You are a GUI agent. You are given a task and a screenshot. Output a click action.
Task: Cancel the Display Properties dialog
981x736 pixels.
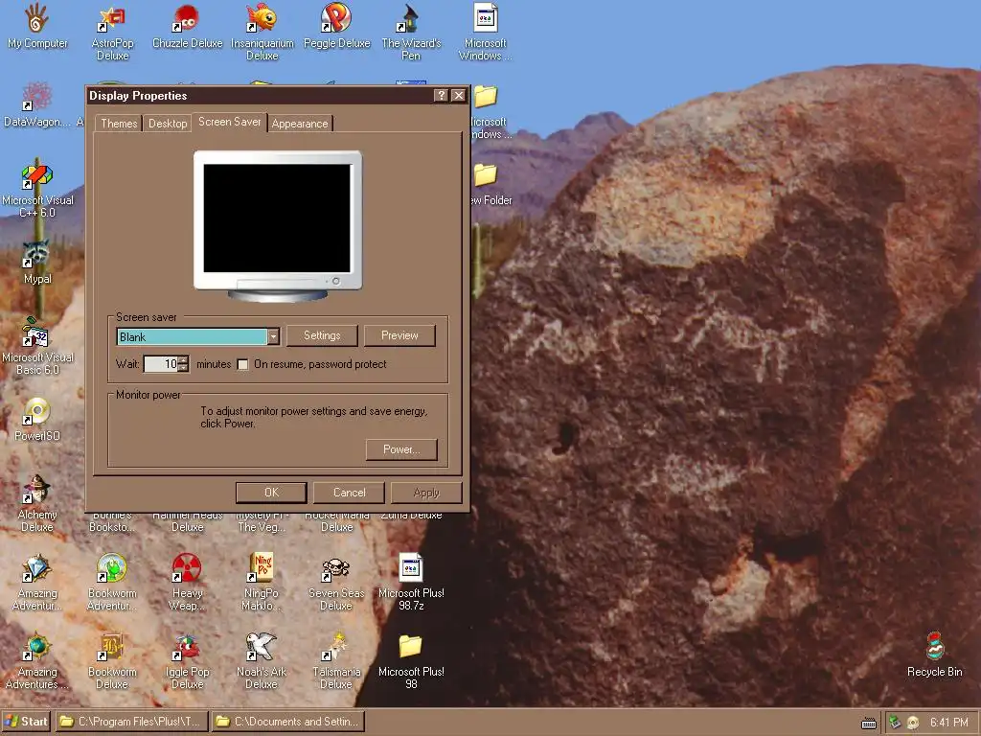point(349,493)
